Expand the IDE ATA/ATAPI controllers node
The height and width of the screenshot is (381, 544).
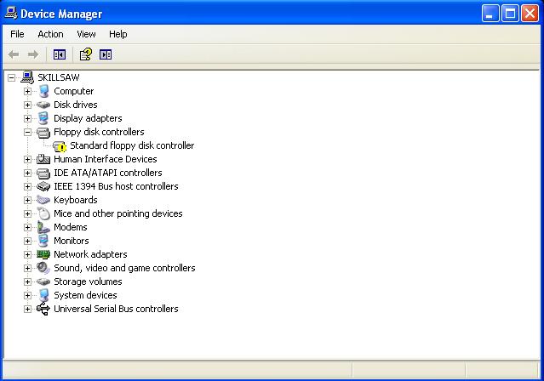pyautogui.click(x=28, y=173)
